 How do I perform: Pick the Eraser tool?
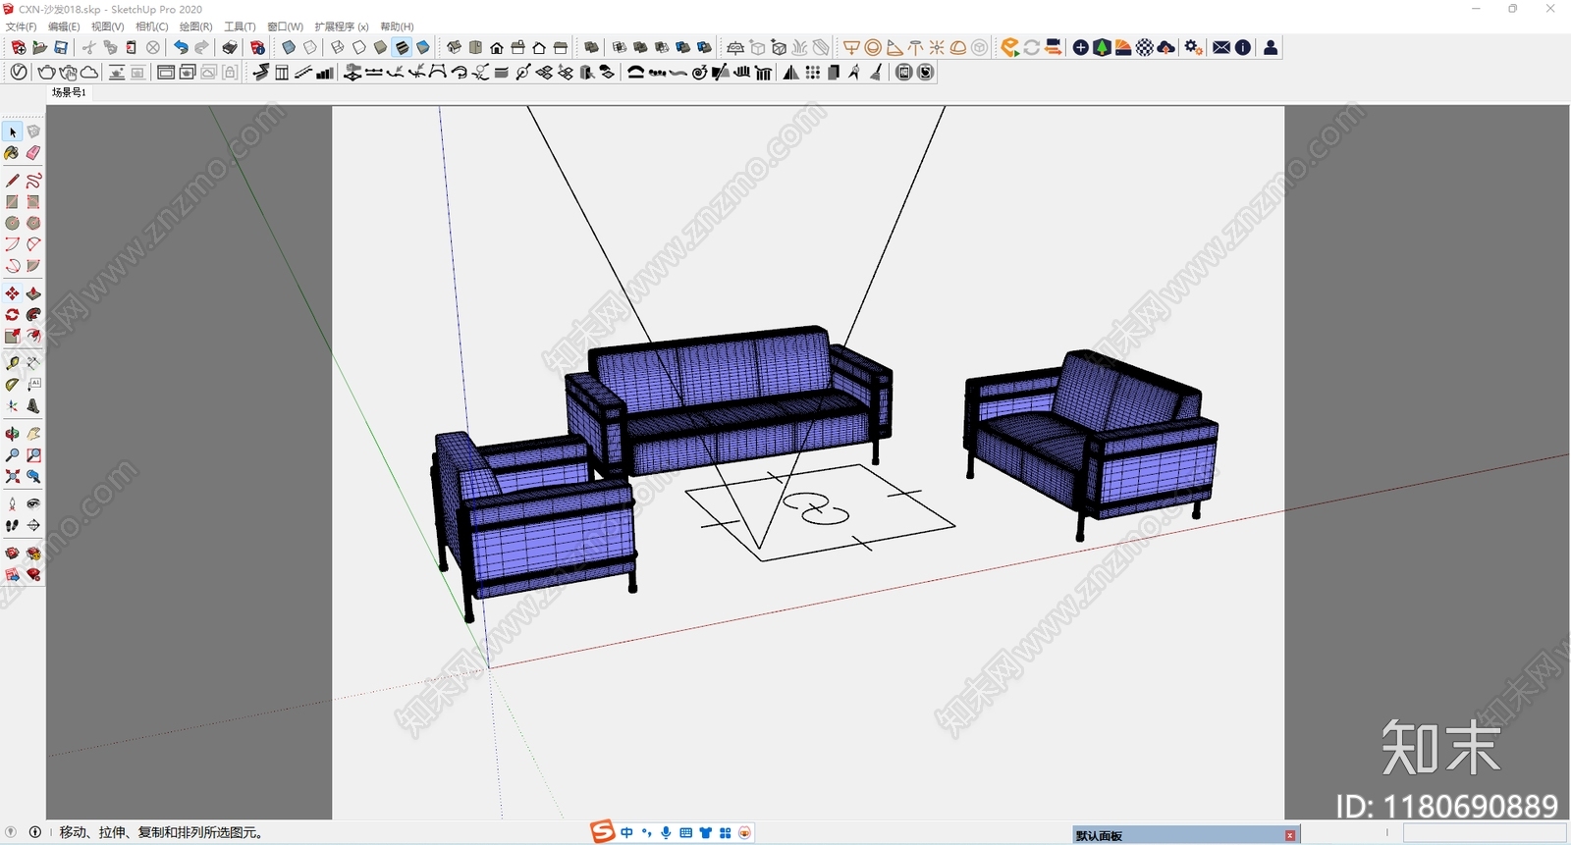[x=33, y=153]
